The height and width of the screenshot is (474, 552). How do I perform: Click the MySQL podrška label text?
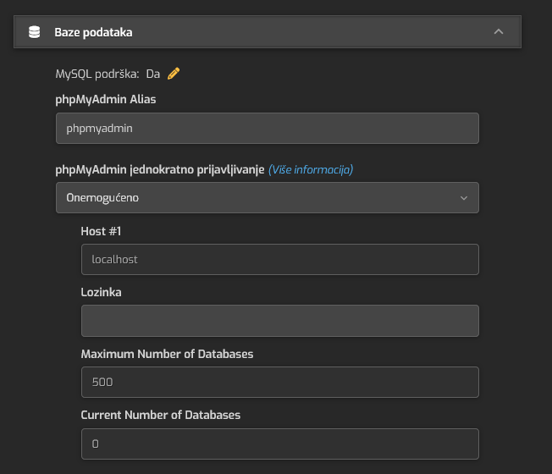pyautogui.click(x=97, y=74)
